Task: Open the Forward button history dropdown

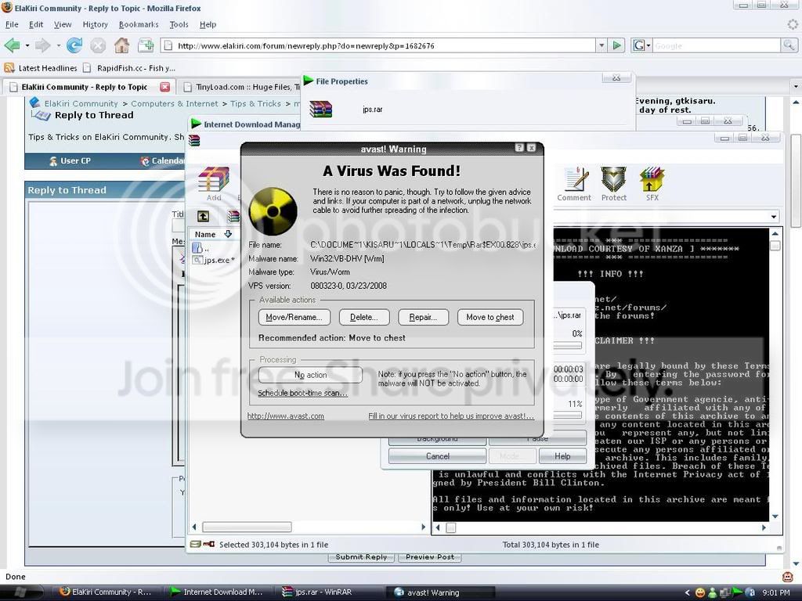Action: point(58,45)
